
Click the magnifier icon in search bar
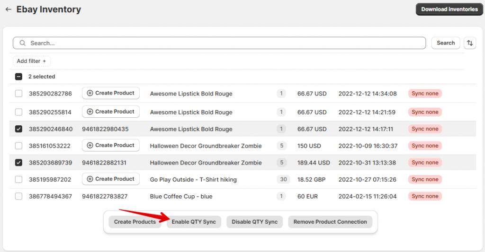tap(23, 43)
